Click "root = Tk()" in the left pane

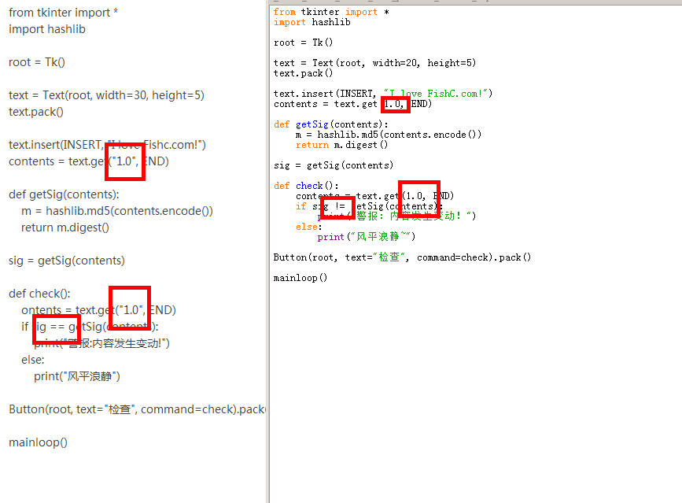point(37,62)
